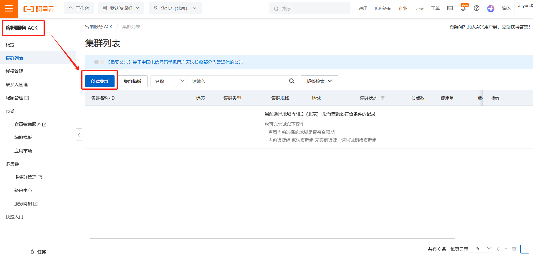The width and height of the screenshot is (533, 257).
Task: Click the 容器服务 ACK sidebar title
Action: click(x=21, y=28)
